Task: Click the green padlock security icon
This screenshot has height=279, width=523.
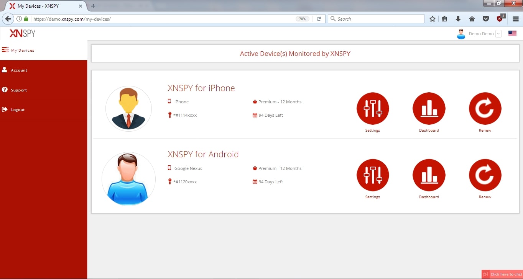Action: tap(26, 19)
